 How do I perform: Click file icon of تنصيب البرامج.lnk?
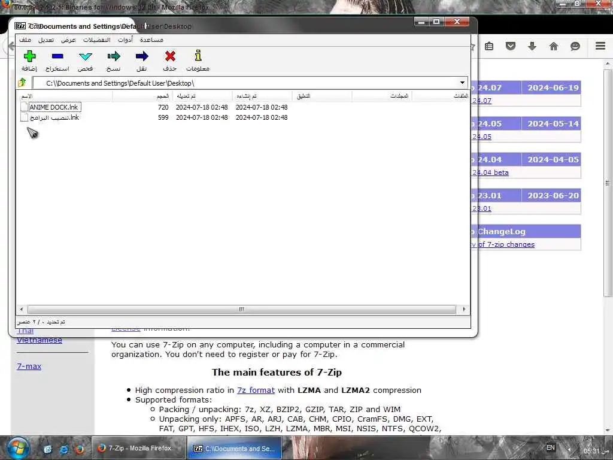click(x=24, y=117)
